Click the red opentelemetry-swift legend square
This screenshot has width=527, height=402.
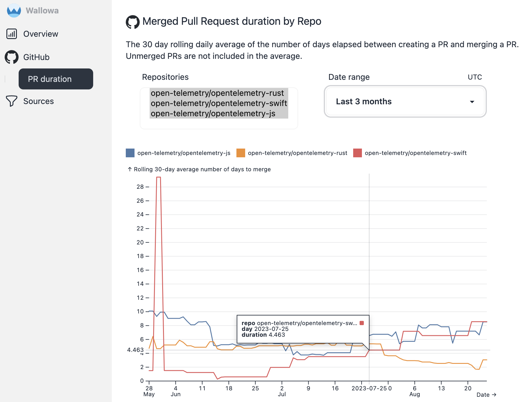[x=357, y=153]
